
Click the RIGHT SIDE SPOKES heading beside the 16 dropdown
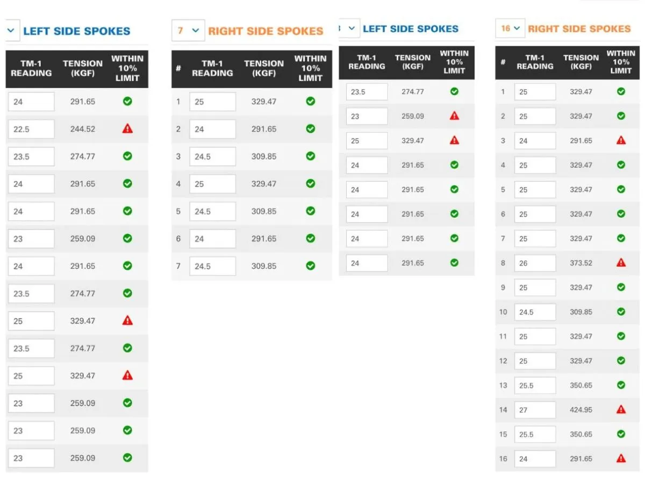(579, 28)
